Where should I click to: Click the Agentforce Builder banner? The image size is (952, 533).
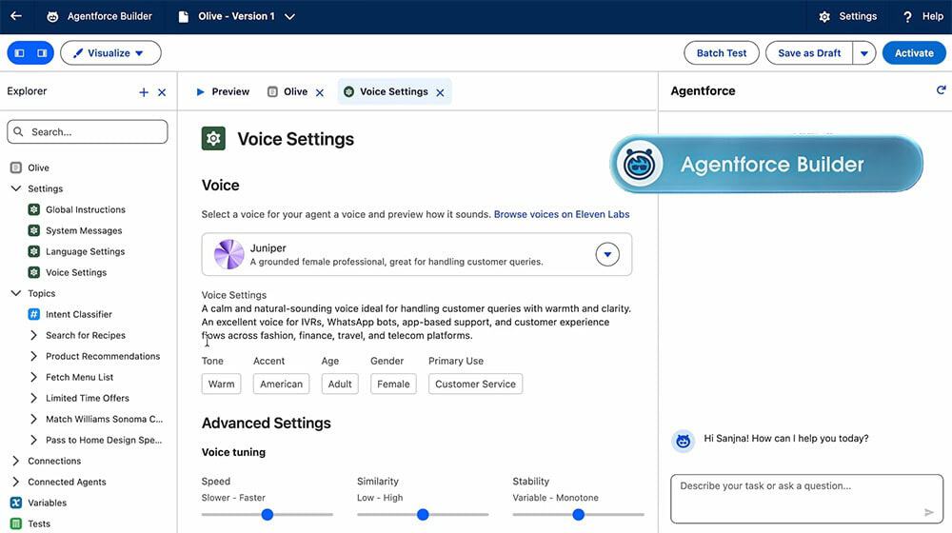[x=766, y=164]
